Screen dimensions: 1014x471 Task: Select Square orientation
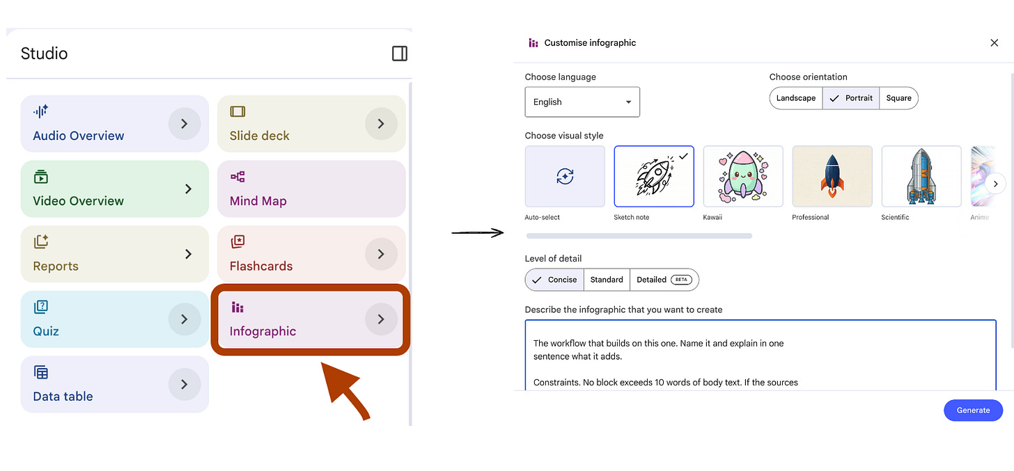pyautogui.click(x=898, y=98)
